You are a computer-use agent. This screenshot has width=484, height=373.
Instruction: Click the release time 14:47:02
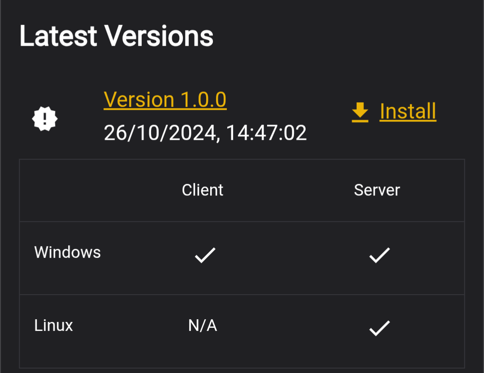pyautogui.click(x=266, y=133)
